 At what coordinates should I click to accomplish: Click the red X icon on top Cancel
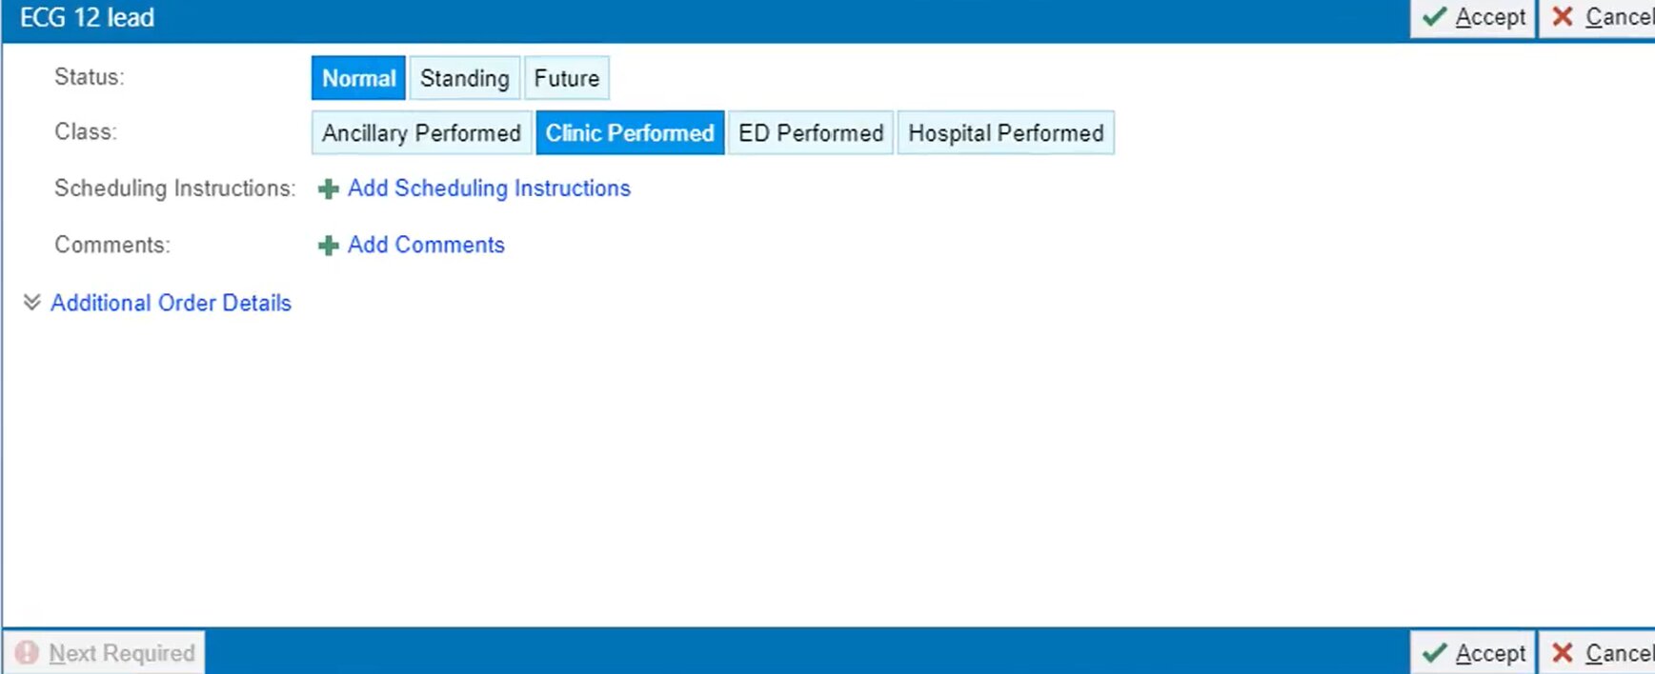tap(1563, 17)
